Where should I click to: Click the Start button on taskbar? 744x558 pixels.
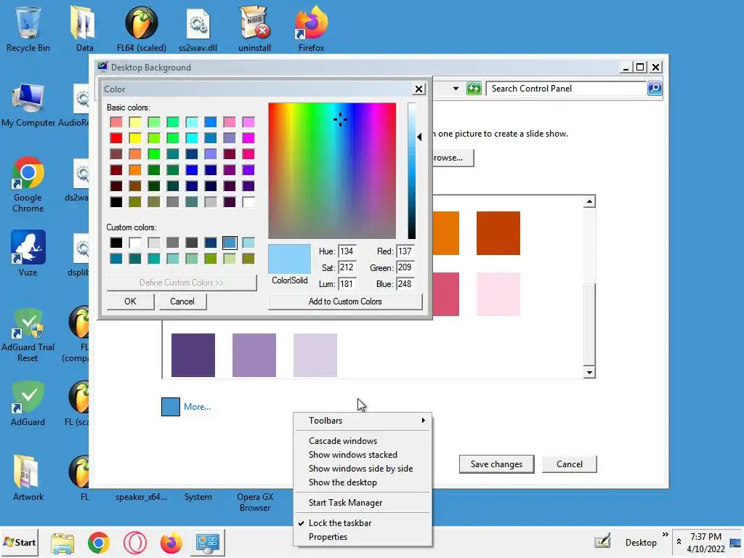pyautogui.click(x=20, y=542)
